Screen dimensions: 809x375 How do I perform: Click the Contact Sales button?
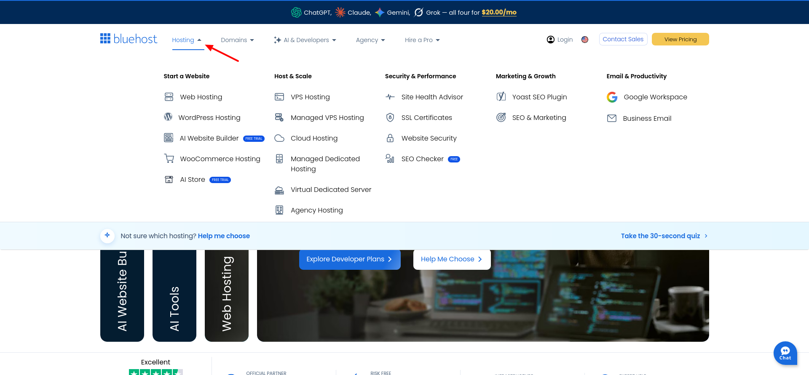623,39
